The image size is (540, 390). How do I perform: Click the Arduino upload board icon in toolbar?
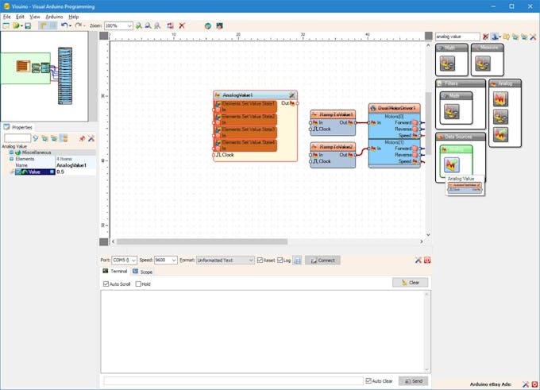pyautogui.click(x=219, y=26)
